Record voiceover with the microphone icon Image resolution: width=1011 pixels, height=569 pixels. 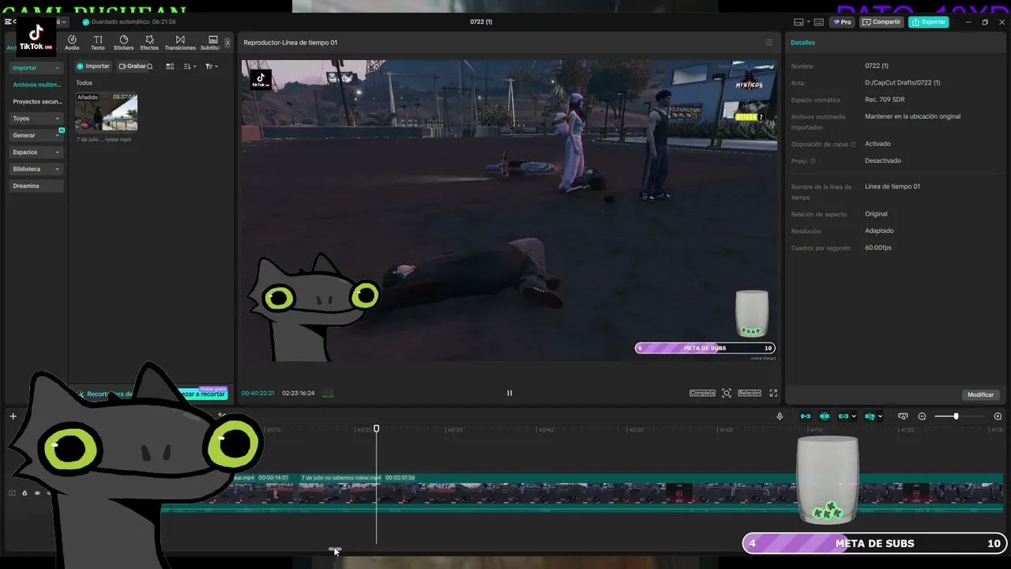tap(780, 416)
